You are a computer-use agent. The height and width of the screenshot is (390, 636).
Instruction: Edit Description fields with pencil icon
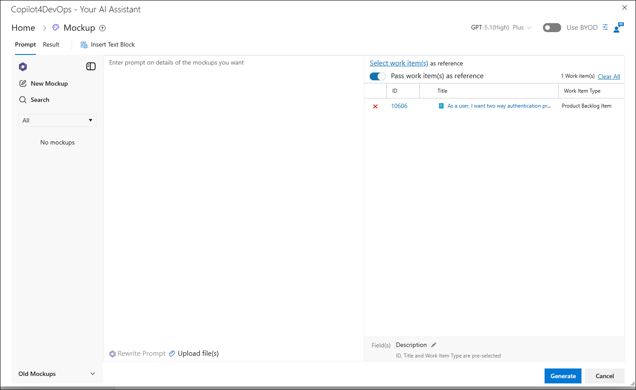pyautogui.click(x=434, y=345)
